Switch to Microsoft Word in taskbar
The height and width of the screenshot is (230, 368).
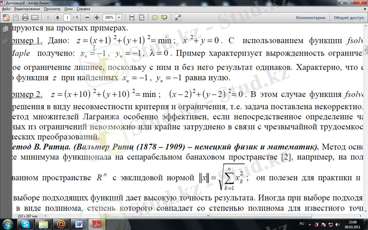click(79, 224)
